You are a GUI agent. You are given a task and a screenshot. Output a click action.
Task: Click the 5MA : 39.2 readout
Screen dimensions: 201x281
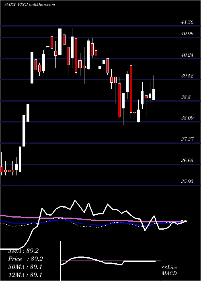[23, 251]
